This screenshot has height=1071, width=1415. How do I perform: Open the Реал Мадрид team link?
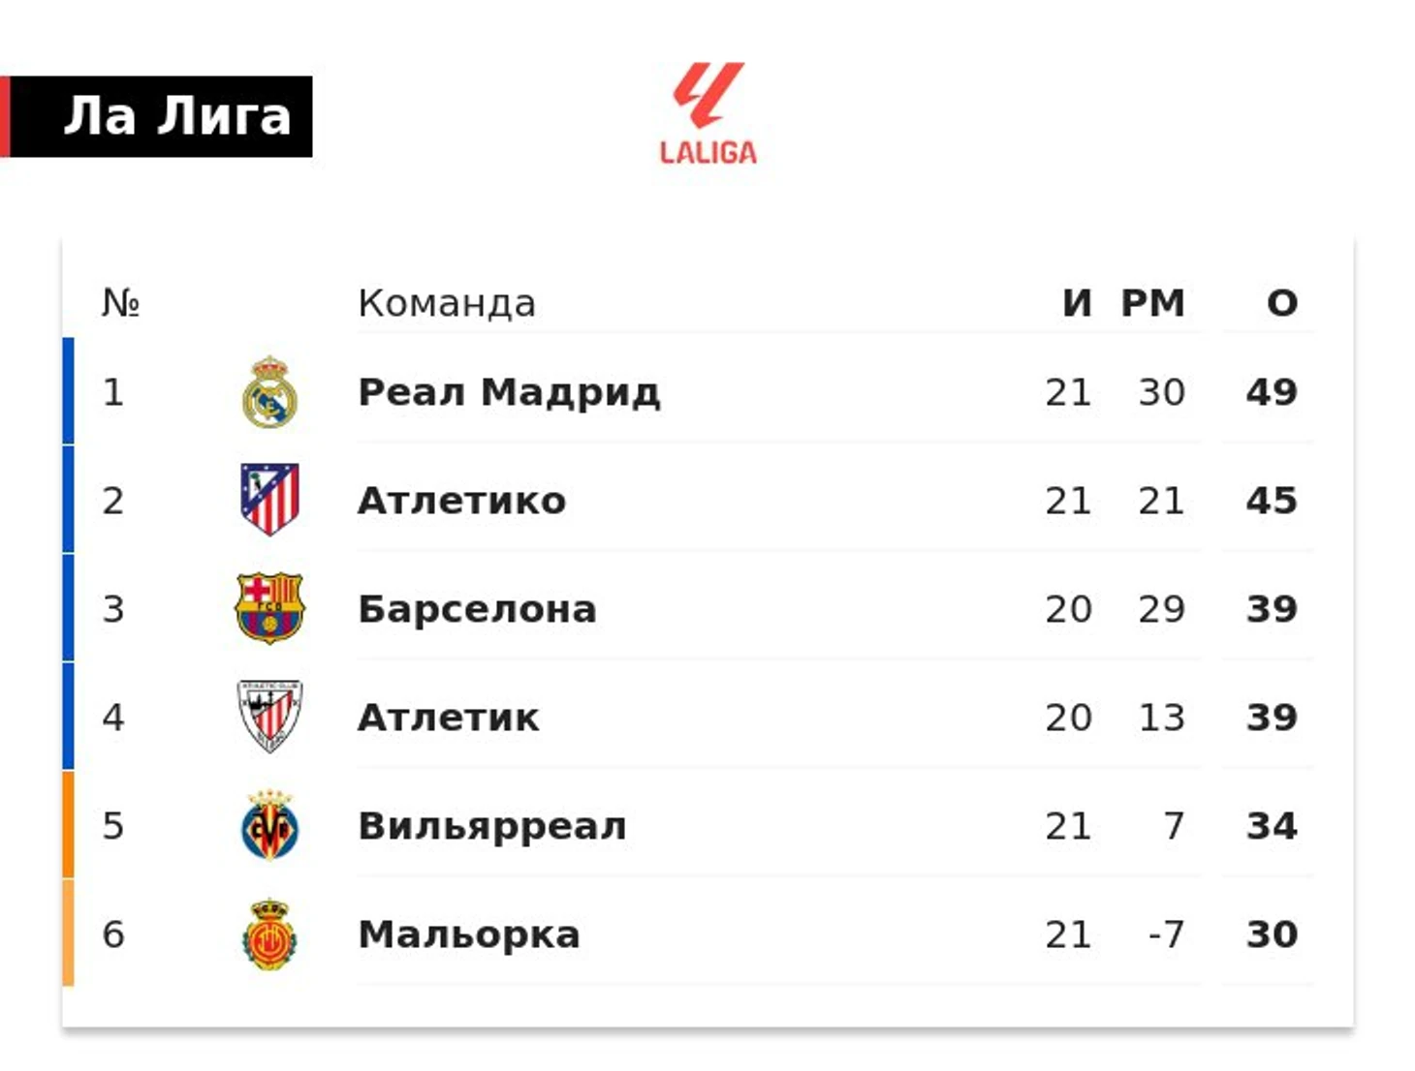coord(509,392)
